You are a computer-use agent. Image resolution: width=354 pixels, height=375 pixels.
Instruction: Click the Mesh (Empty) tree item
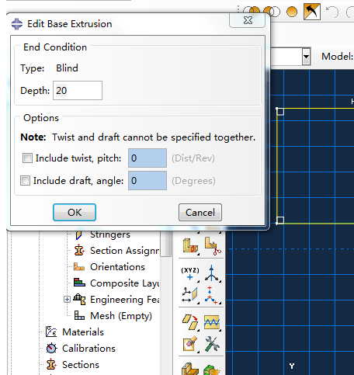[121, 316]
